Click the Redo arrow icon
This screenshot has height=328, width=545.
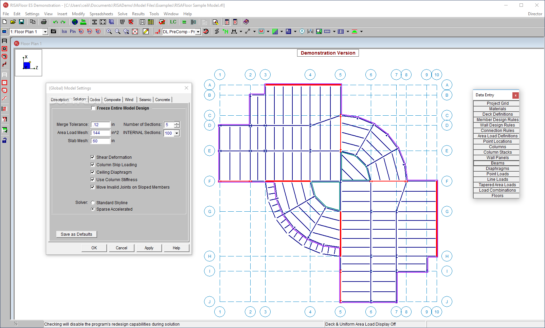(x=63, y=22)
